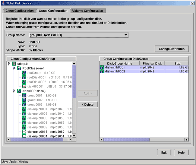
Task: Click the rootDisk0001 disk icon
Action: [x=24, y=77]
